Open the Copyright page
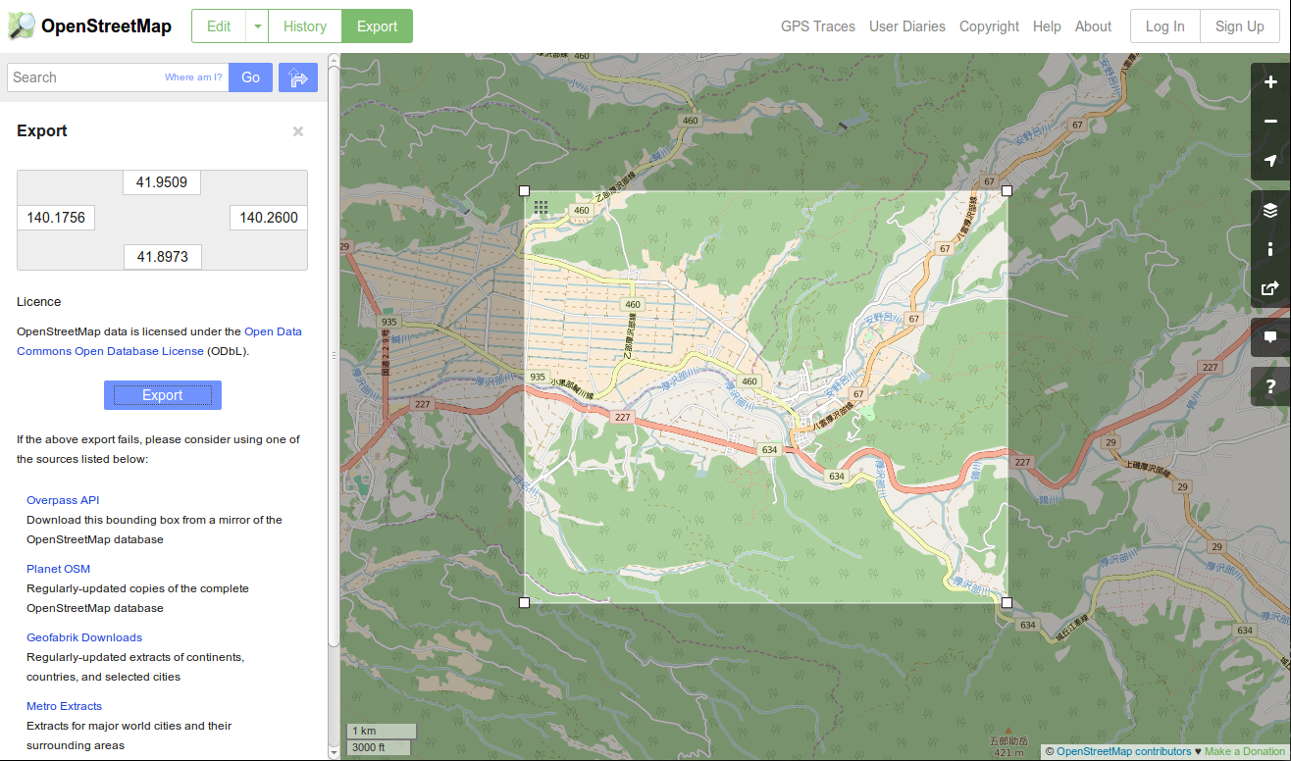Image resolution: width=1291 pixels, height=761 pixels. coord(989,26)
